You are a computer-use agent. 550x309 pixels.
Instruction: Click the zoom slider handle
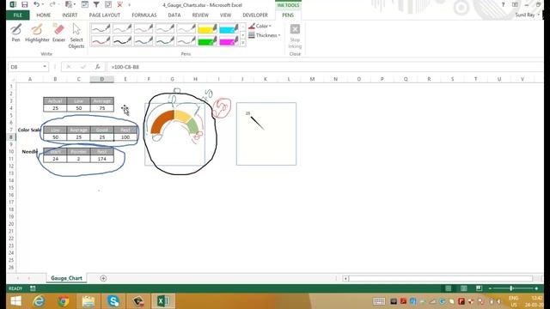[511, 288]
